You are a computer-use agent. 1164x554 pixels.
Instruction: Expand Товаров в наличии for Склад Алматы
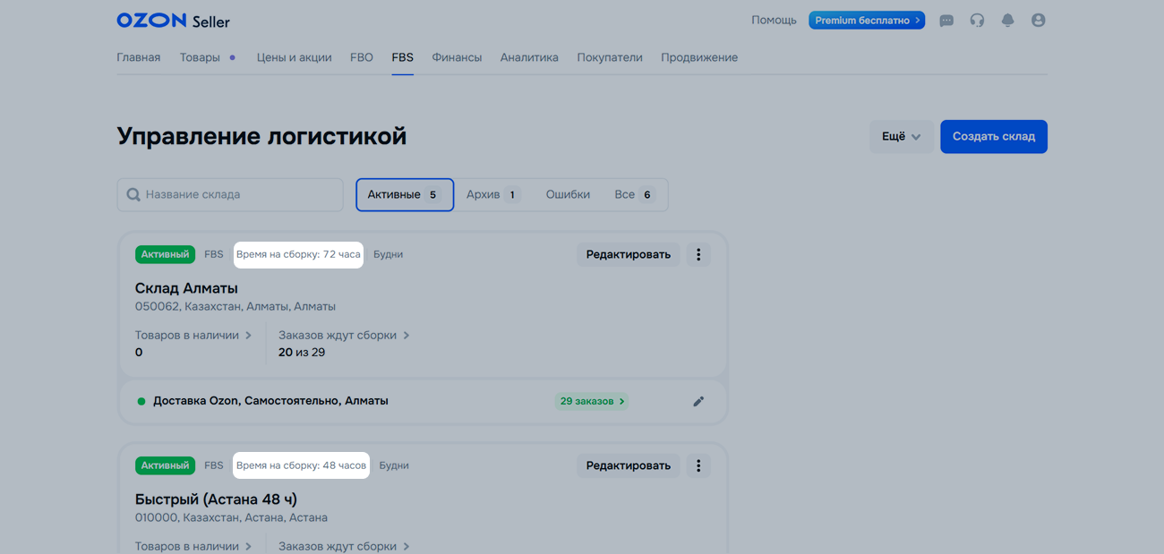(x=193, y=336)
